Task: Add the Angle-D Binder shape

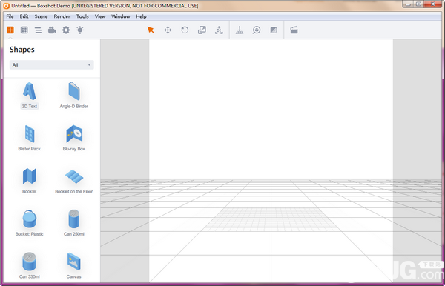Action: (x=73, y=96)
